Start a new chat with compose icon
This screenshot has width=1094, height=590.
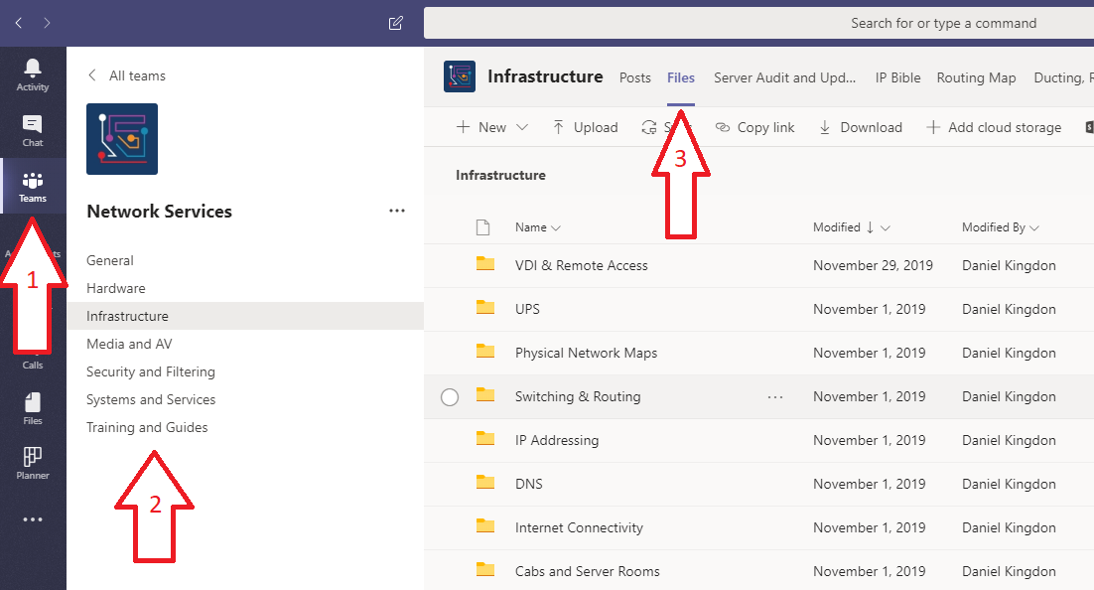point(395,23)
